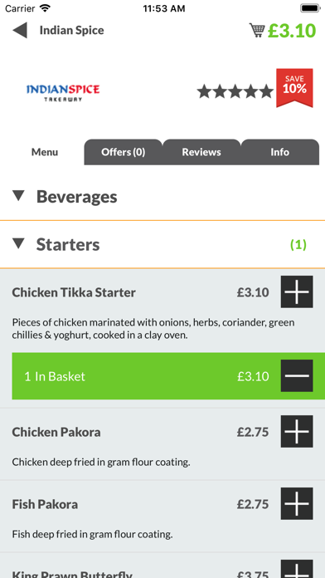This screenshot has width=325, height=578.
Task: Select the Menu tab
Action: [x=45, y=152]
